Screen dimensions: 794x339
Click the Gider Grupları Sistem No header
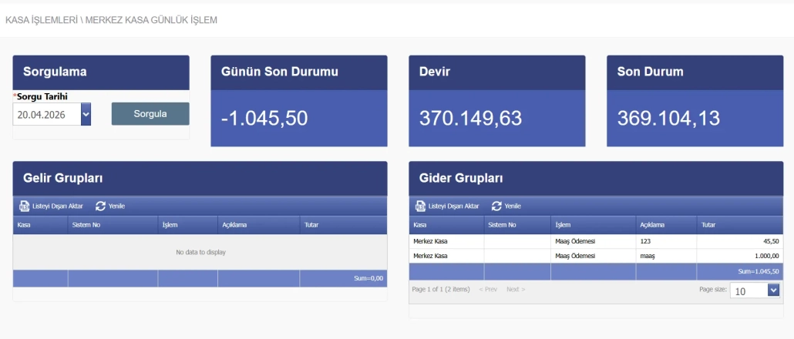coord(501,225)
